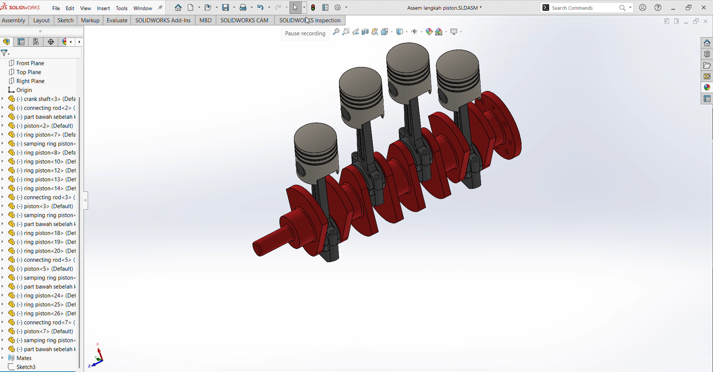Open the ConfigurationManager tab icon

(36, 42)
